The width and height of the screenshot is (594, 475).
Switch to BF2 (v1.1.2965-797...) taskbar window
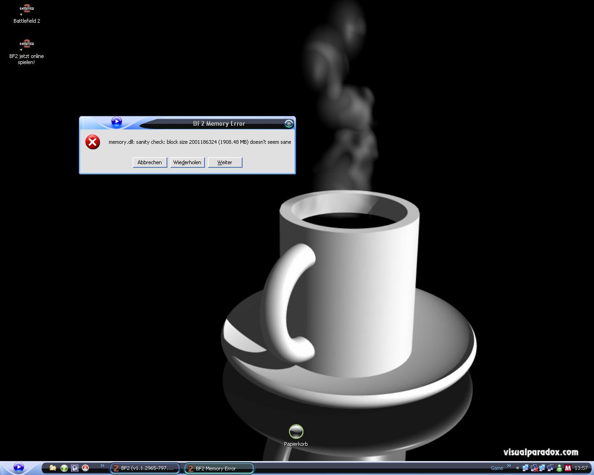tap(145, 469)
